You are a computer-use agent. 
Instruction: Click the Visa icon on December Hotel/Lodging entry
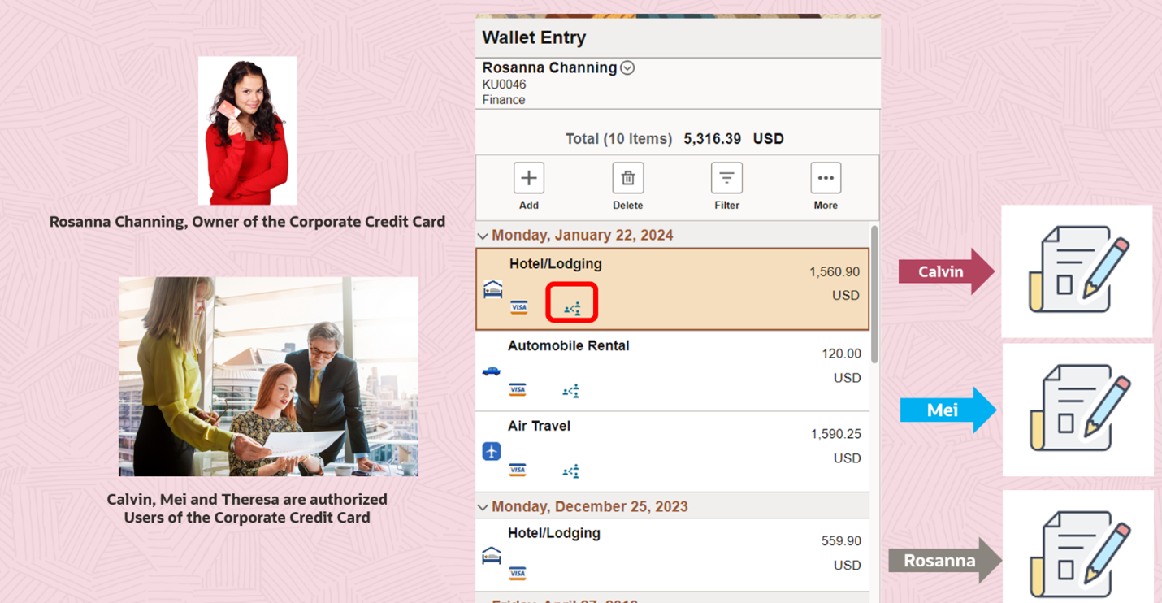coord(518,573)
